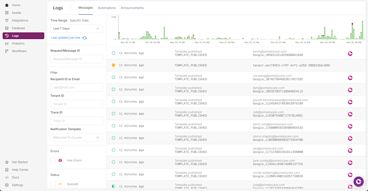Click tenant.ee1f9453 recipient text
The image size is (368, 191).
(291, 65)
